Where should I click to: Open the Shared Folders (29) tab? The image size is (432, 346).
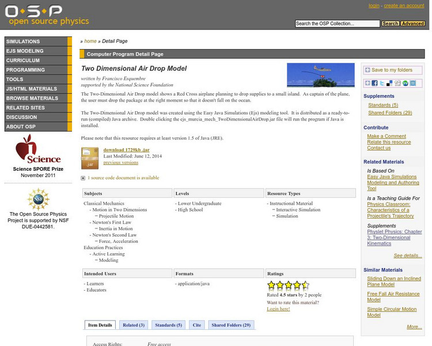(x=231, y=325)
